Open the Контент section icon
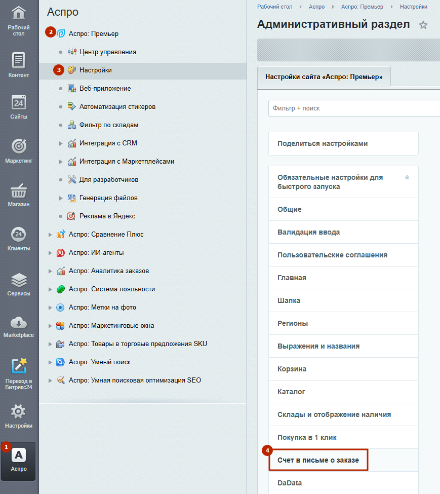Image resolution: width=440 pixels, height=494 pixels. click(19, 60)
